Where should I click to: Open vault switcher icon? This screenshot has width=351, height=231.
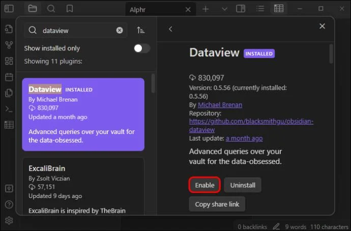9,188
